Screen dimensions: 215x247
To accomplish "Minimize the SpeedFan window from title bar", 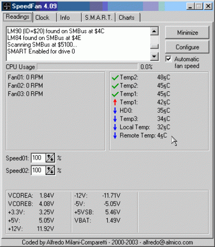I will pos(190,6).
